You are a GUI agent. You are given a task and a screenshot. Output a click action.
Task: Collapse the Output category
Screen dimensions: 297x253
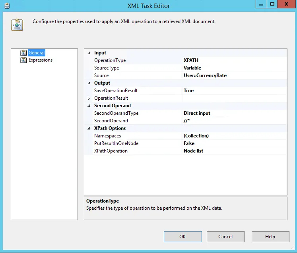coord(89,83)
